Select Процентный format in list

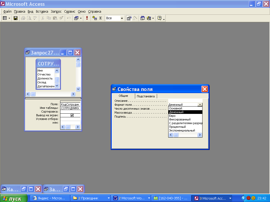185,127
